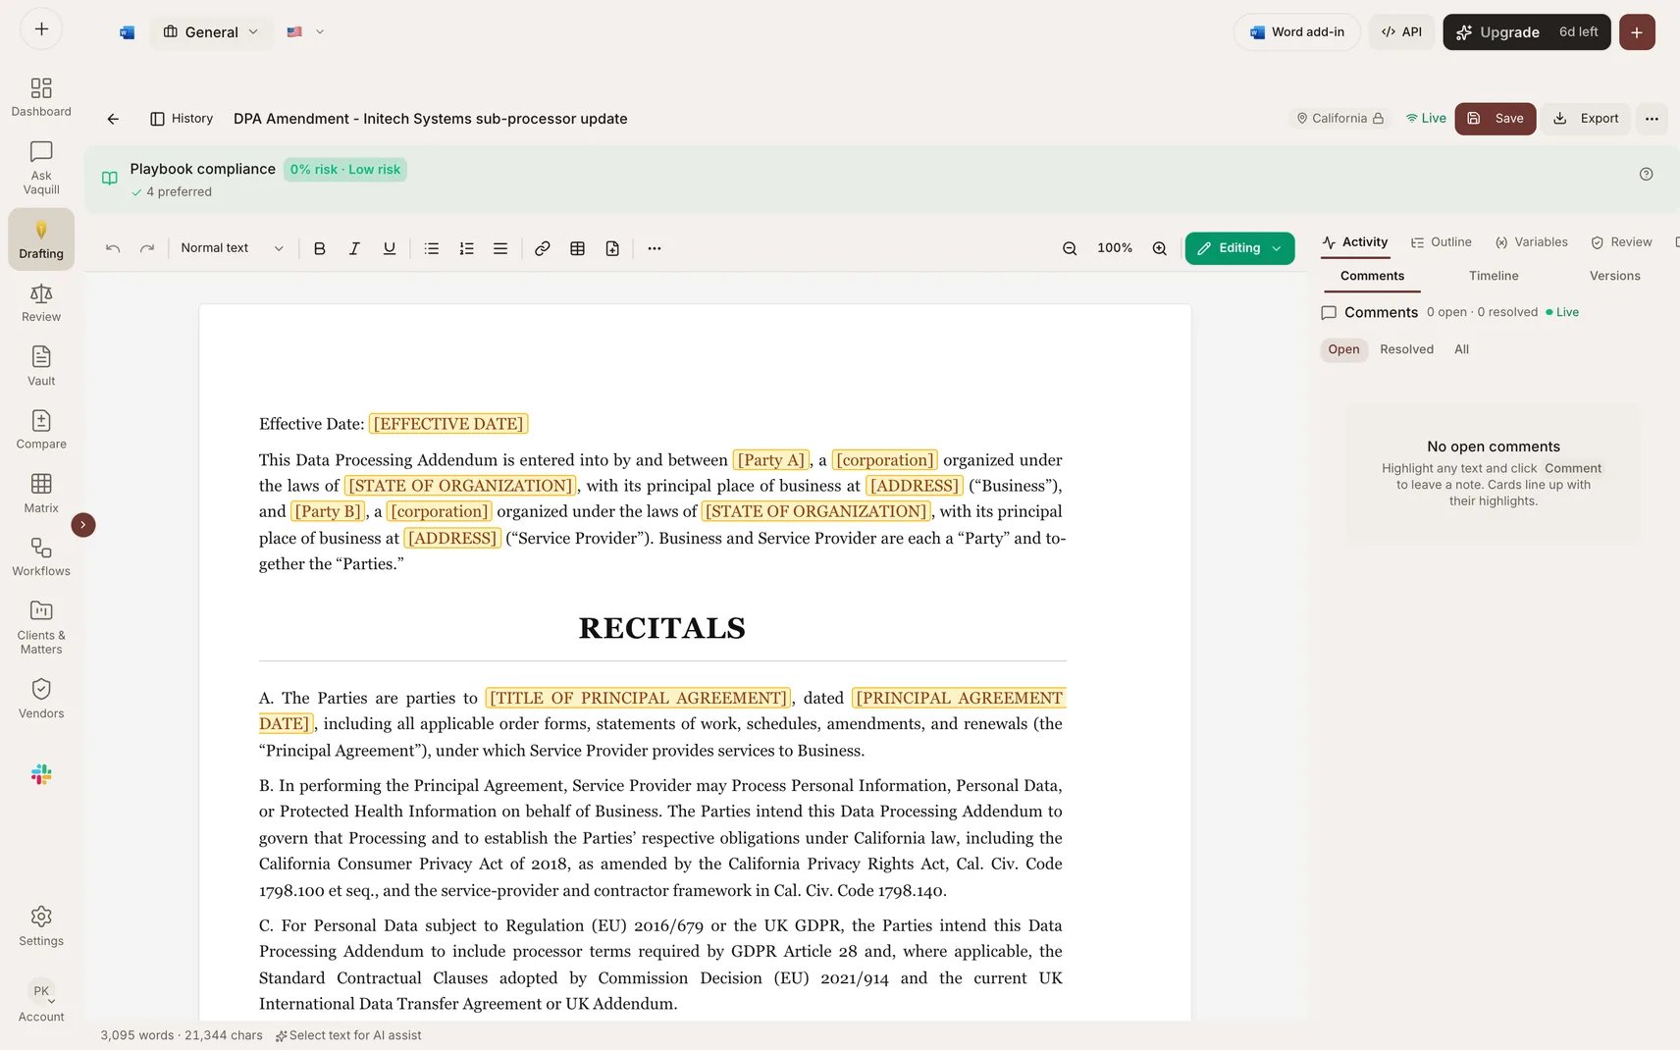1680x1050 pixels.
Task: Open the Compare documents tool
Action: coord(41,430)
